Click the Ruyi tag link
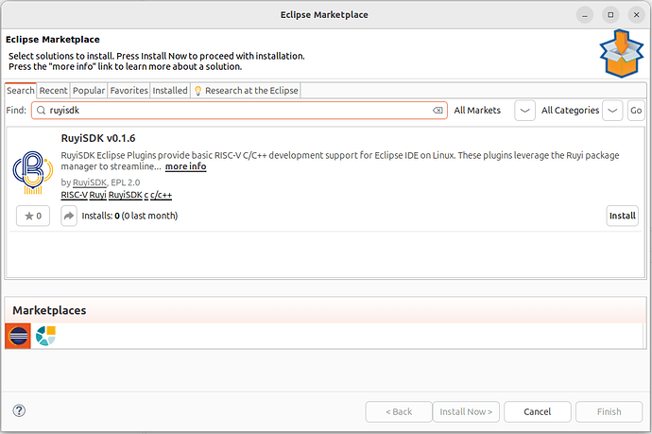 click(x=97, y=195)
